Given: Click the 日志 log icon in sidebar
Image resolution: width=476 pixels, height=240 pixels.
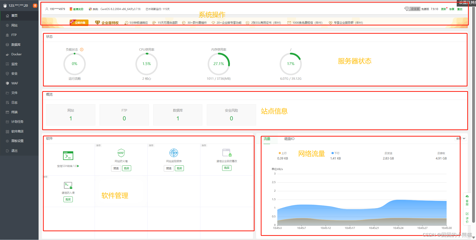Looking at the screenshot, I should [x=7, y=103].
